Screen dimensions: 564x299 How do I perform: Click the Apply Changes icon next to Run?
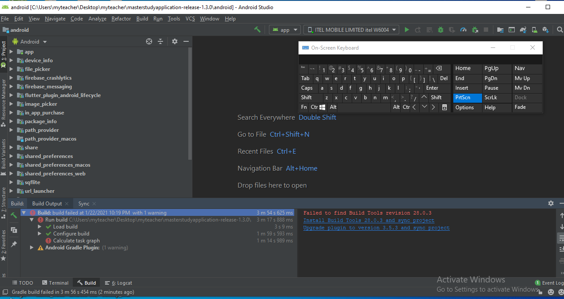(418, 30)
